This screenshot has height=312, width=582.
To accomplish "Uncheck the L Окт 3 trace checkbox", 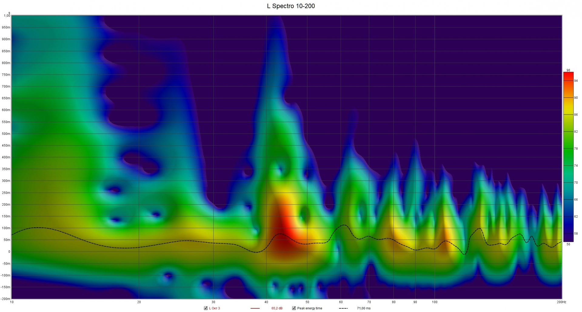I will pyautogui.click(x=206, y=308).
